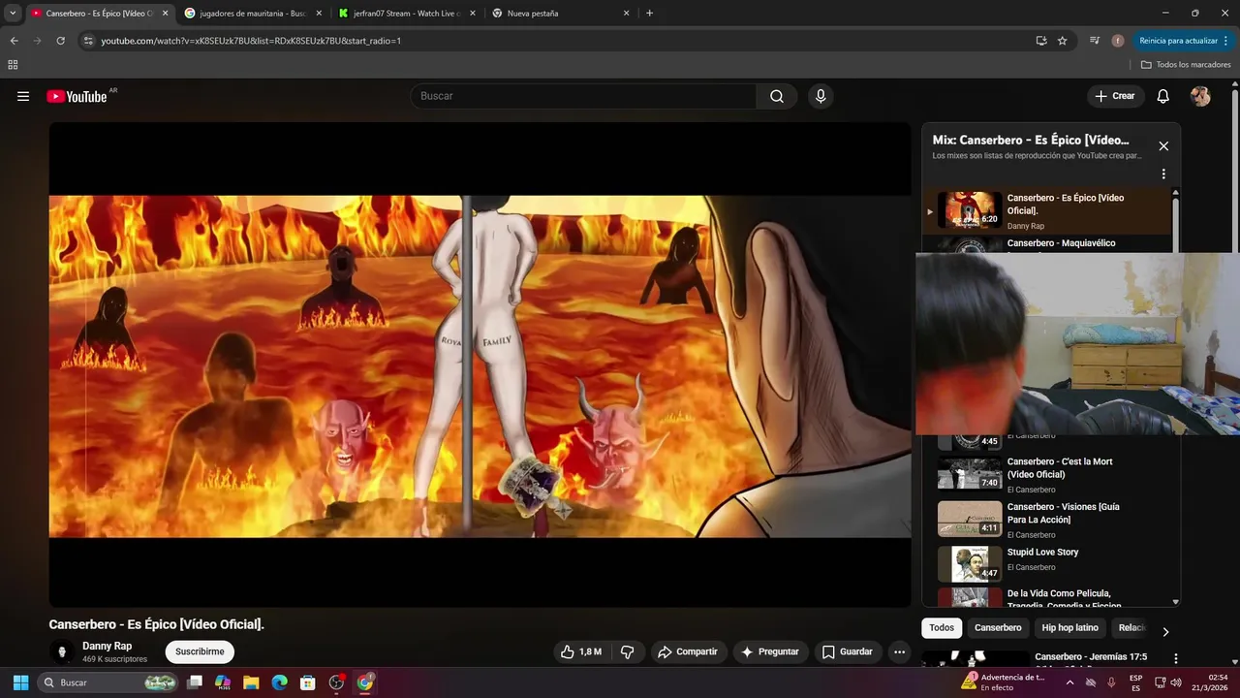Open options for Canserbero - Jeremías 17:5
The height and width of the screenshot is (698, 1240).
point(1176,658)
